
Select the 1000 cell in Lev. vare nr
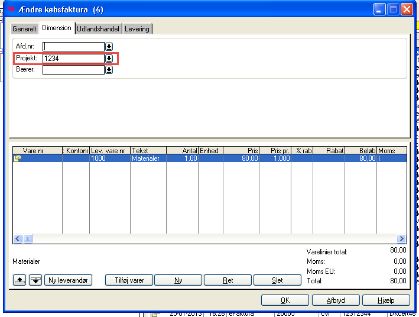point(110,158)
